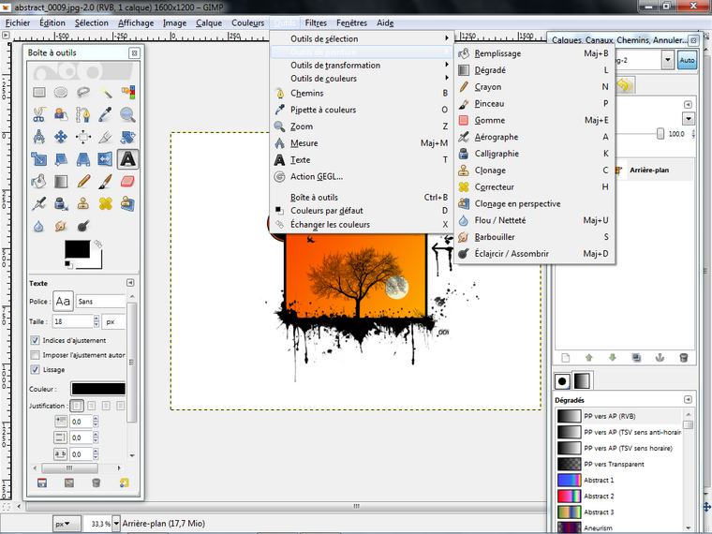The height and width of the screenshot is (534, 712).
Task: Toggle Indices d'ajustement checkbox
Action: coord(35,340)
